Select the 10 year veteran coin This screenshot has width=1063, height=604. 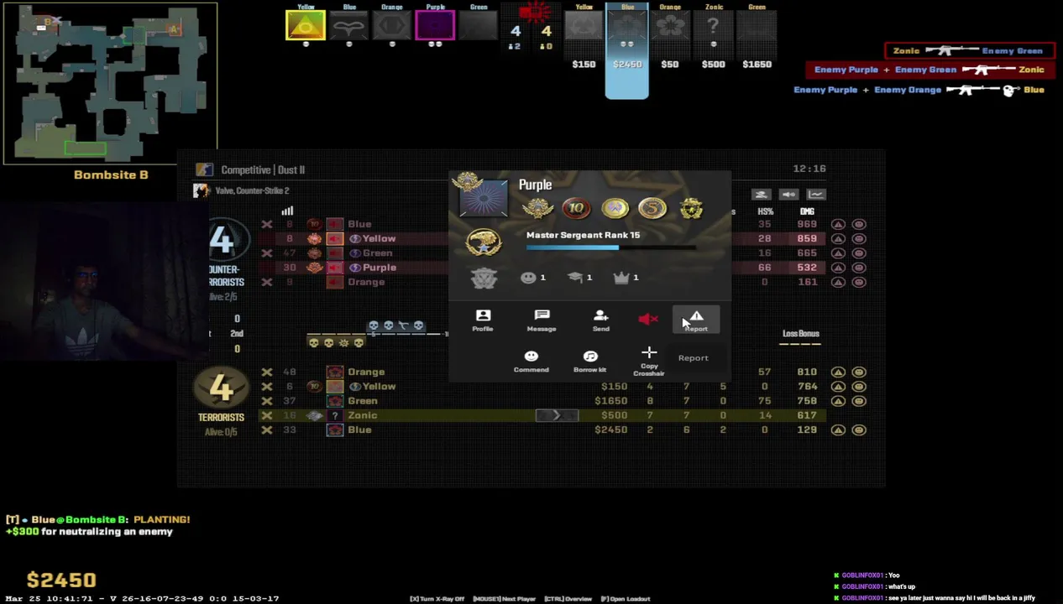tap(576, 208)
